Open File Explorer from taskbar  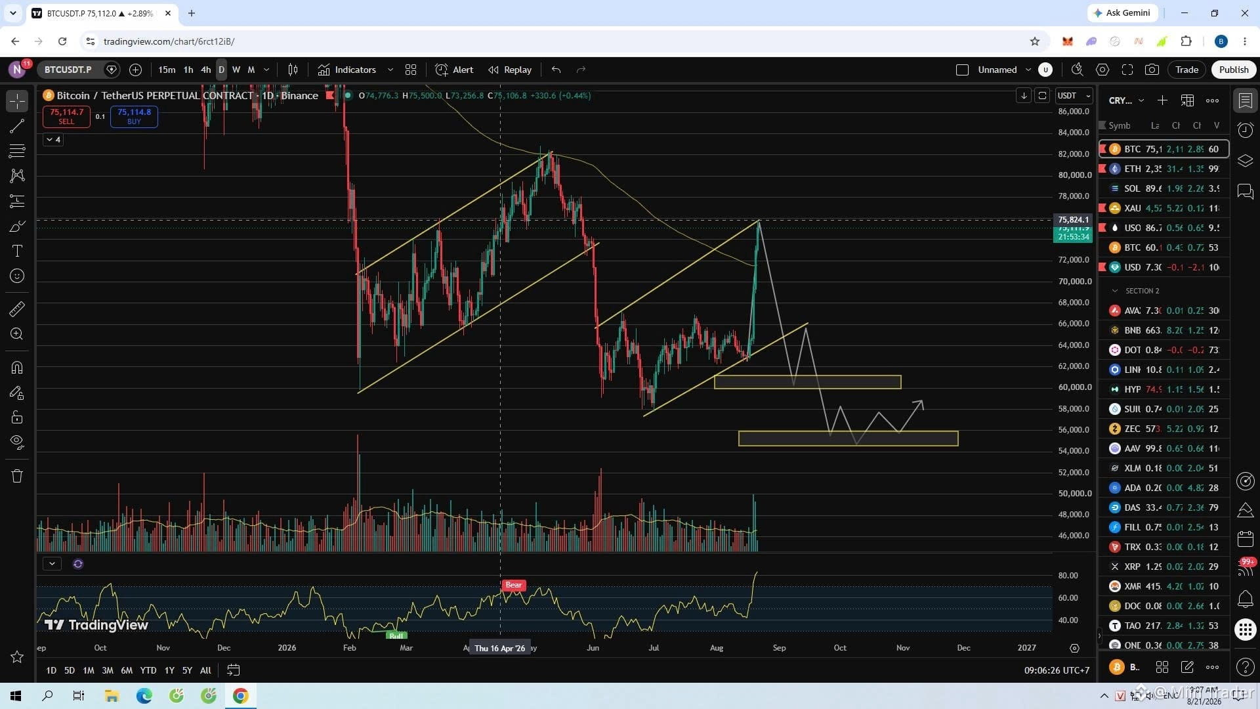coord(112,696)
